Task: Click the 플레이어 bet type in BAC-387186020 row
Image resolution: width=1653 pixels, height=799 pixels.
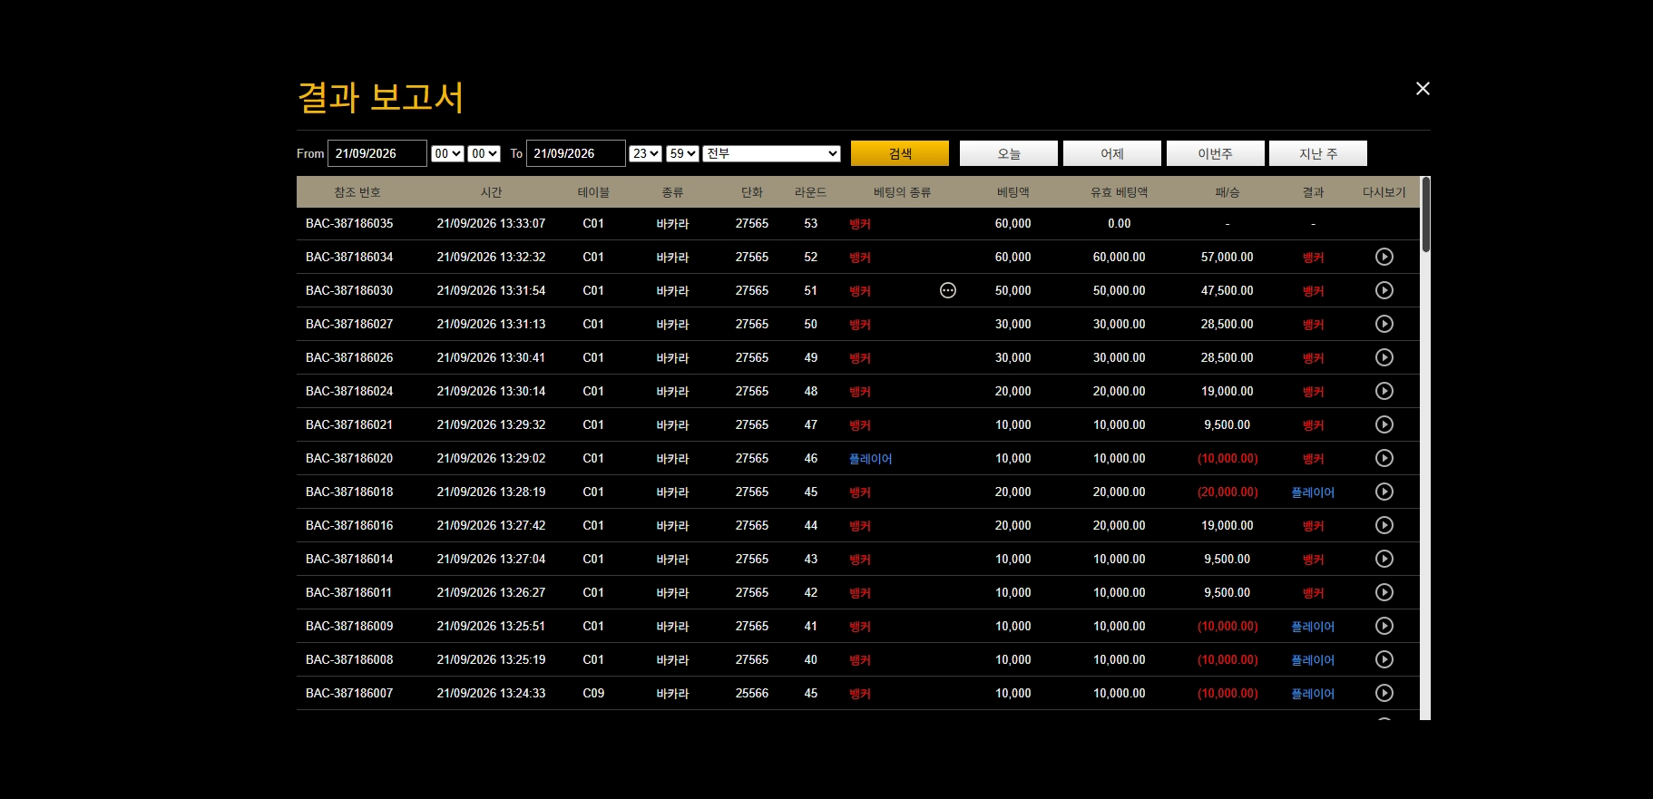Action: pos(871,459)
